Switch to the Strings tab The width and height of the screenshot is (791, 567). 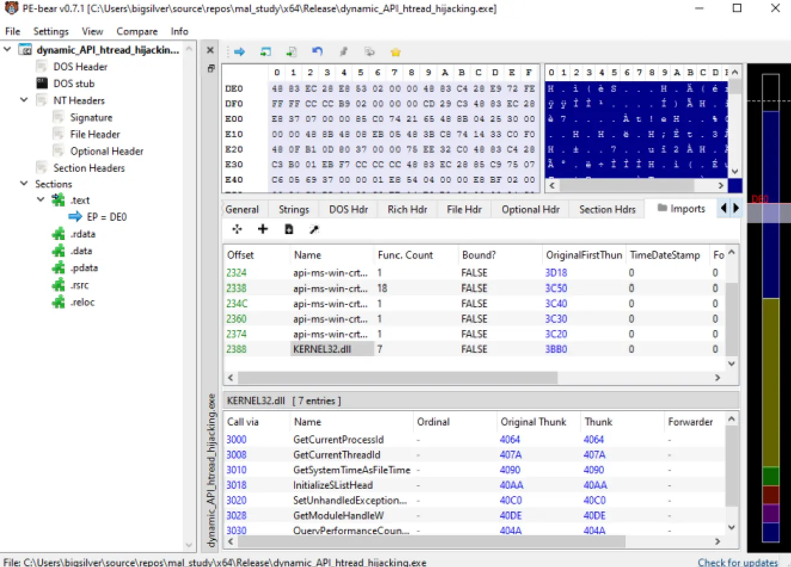(x=294, y=209)
